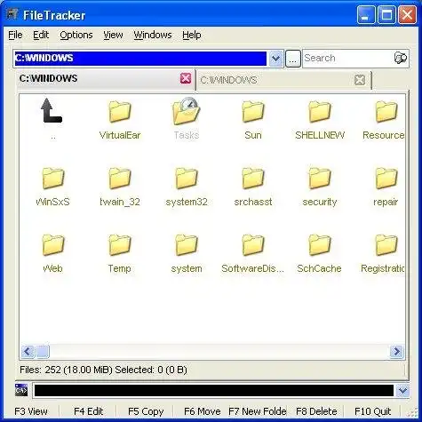This screenshot has width=422, height=422.
Task: Open the VirtualEar folder icon
Action: (120, 112)
